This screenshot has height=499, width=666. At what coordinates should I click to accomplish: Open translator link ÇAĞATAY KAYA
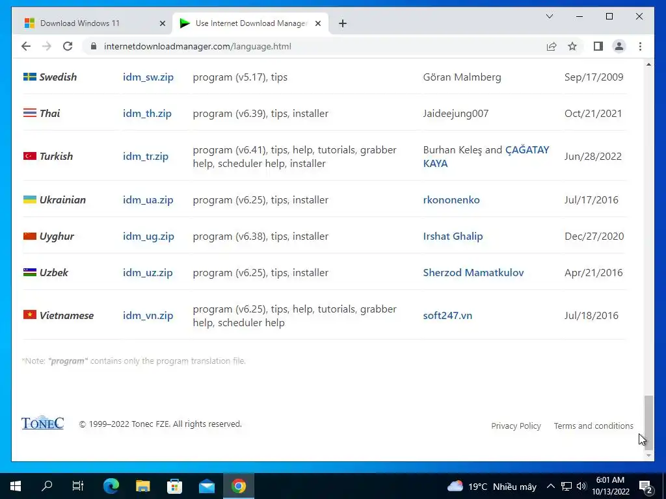[486, 157]
